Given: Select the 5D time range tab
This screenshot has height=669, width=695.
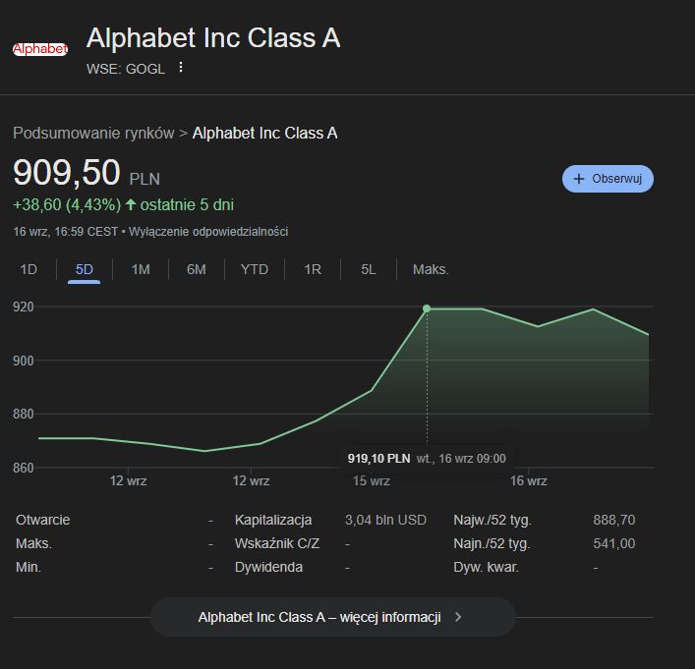Looking at the screenshot, I should (85, 269).
